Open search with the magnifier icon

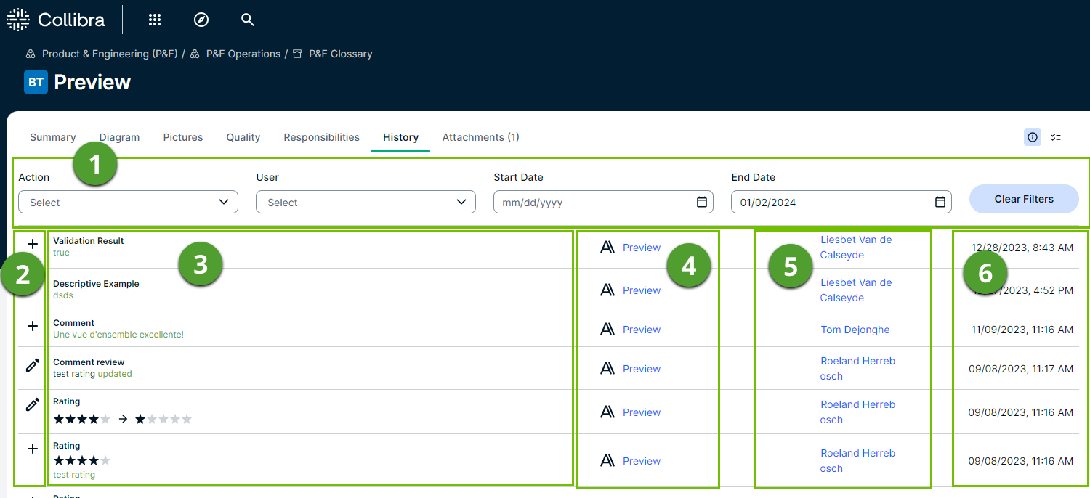pyautogui.click(x=248, y=20)
